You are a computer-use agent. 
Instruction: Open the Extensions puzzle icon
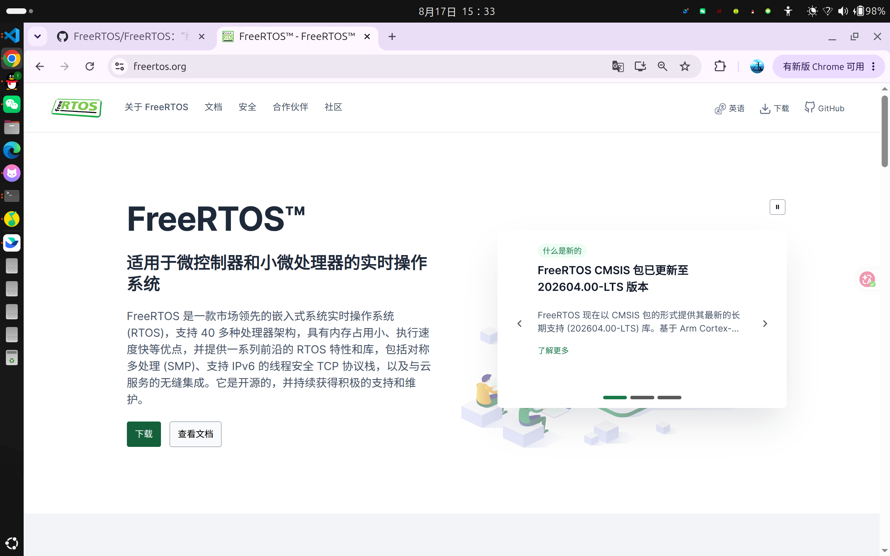click(x=720, y=67)
